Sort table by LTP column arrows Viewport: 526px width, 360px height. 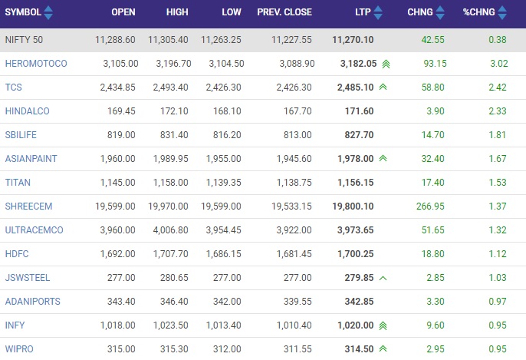point(378,12)
